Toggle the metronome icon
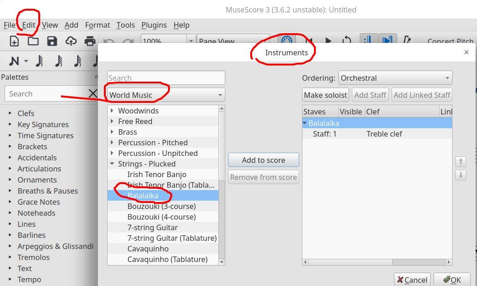The width and height of the screenshot is (477, 286). click(x=407, y=40)
